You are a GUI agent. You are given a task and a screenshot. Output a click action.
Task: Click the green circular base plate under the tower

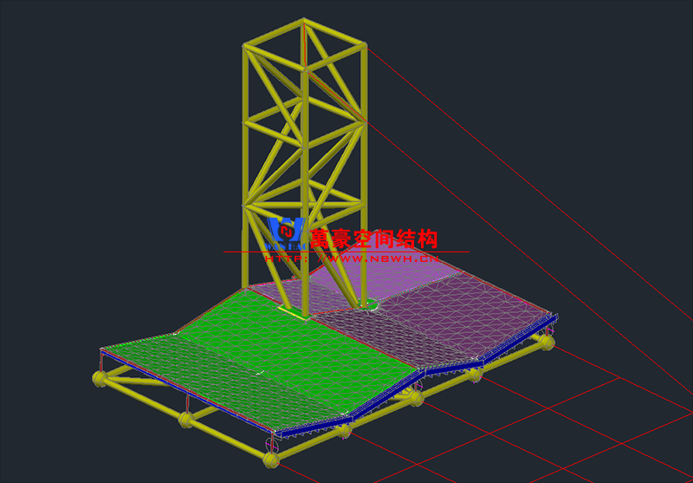[x=368, y=304]
